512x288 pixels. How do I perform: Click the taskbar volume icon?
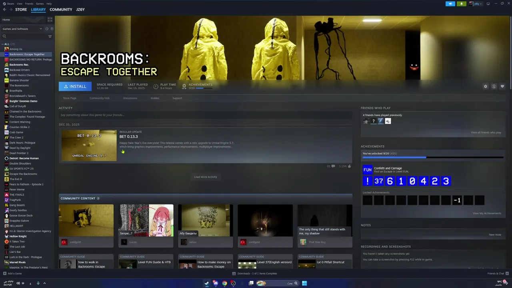coord(18,283)
